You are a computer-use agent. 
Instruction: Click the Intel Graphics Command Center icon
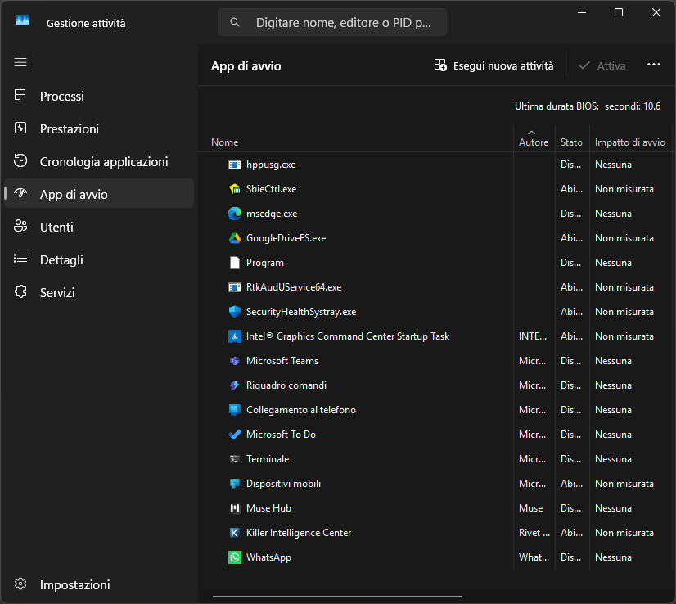pyautogui.click(x=235, y=336)
